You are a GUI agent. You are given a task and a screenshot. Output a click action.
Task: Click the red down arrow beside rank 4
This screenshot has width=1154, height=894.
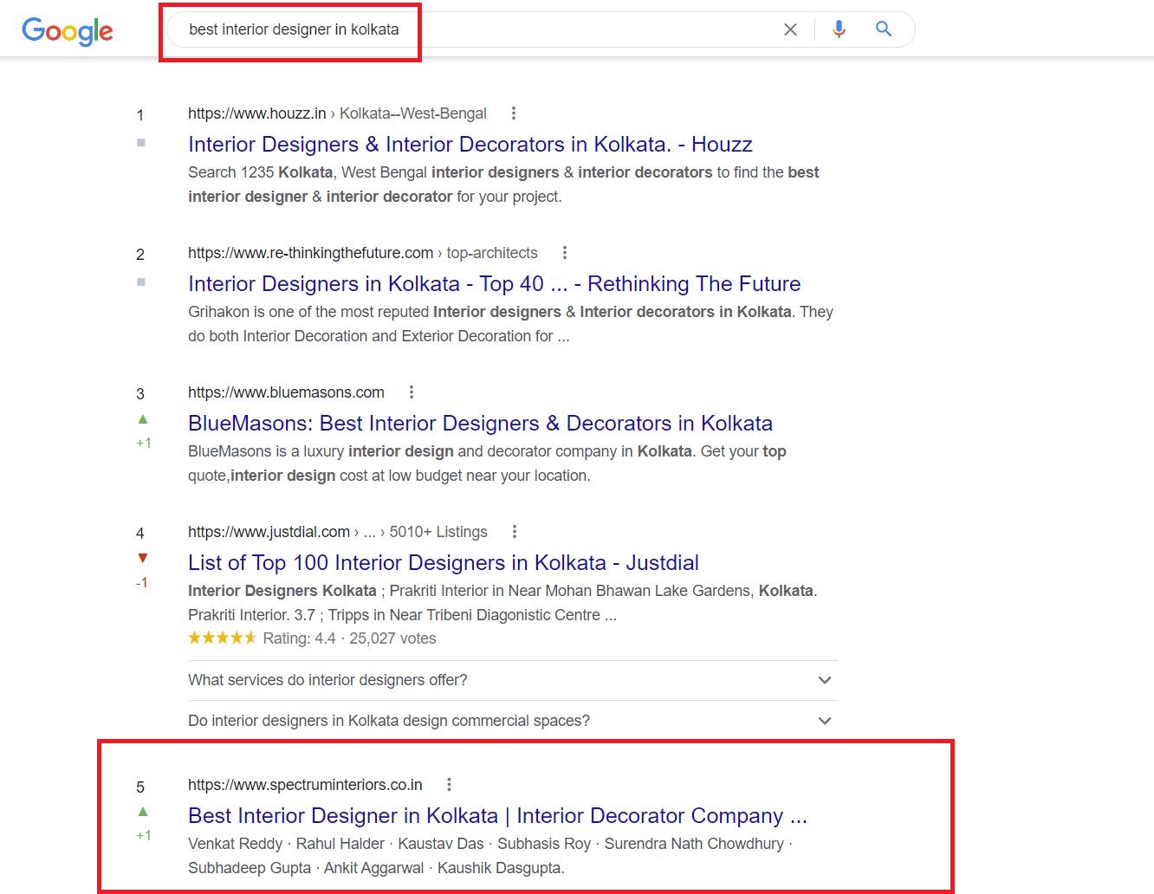(143, 559)
